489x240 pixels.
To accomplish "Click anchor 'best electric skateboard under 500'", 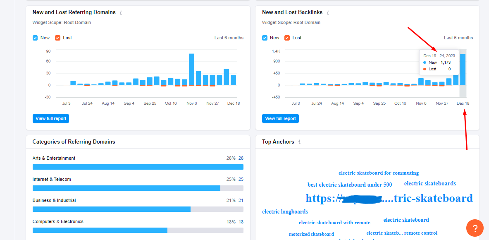I will [x=350, y=185].
